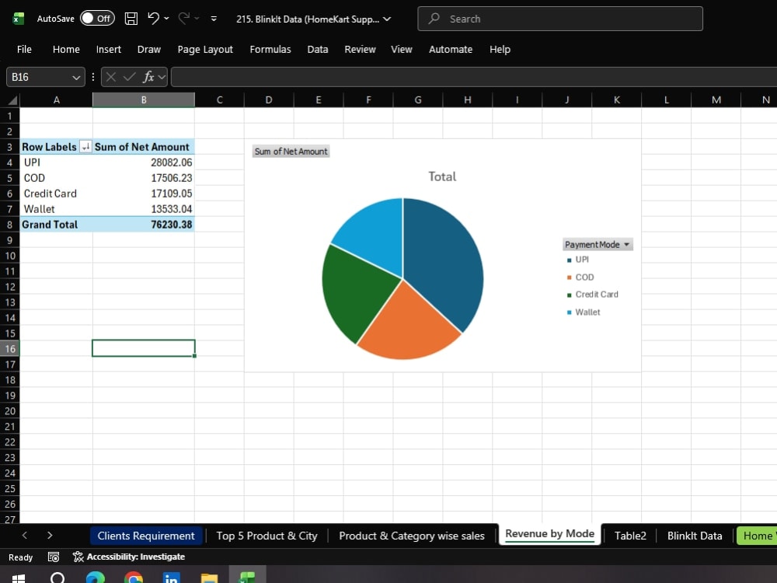Switch to BlinkIt Data sheet

tap(694, 536)
